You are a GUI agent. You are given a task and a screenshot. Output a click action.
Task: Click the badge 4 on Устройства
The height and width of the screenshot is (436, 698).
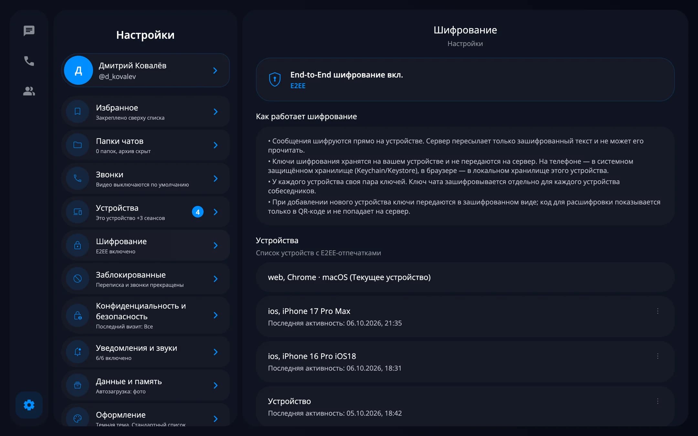point(198,212)
